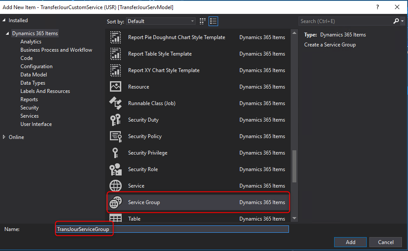This screenshot has height=251, width=408.
Task: Click the Service globe icon
Action: tap(116, 186)
